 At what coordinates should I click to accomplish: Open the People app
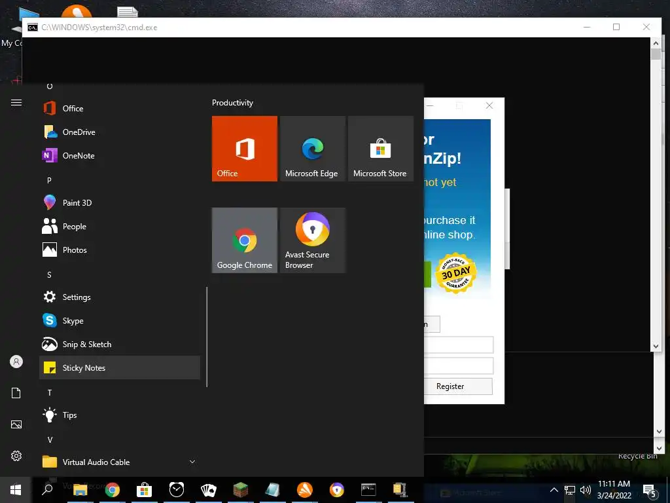pos(120,226)
